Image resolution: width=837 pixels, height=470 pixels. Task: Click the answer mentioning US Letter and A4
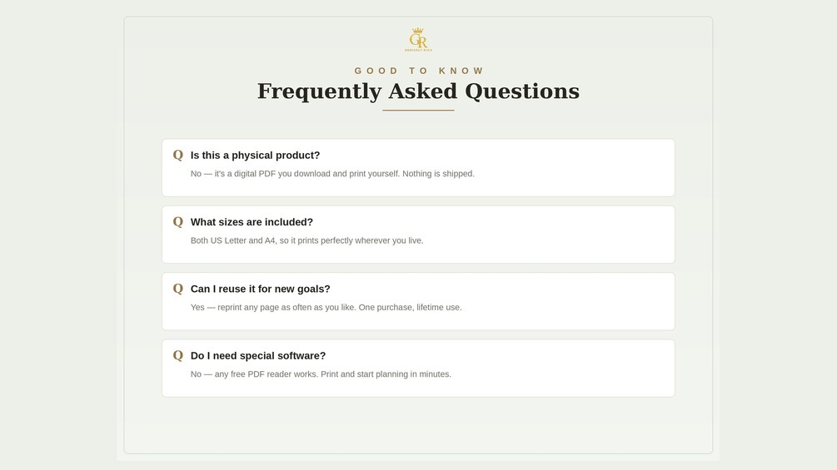(x=307, y=240)
